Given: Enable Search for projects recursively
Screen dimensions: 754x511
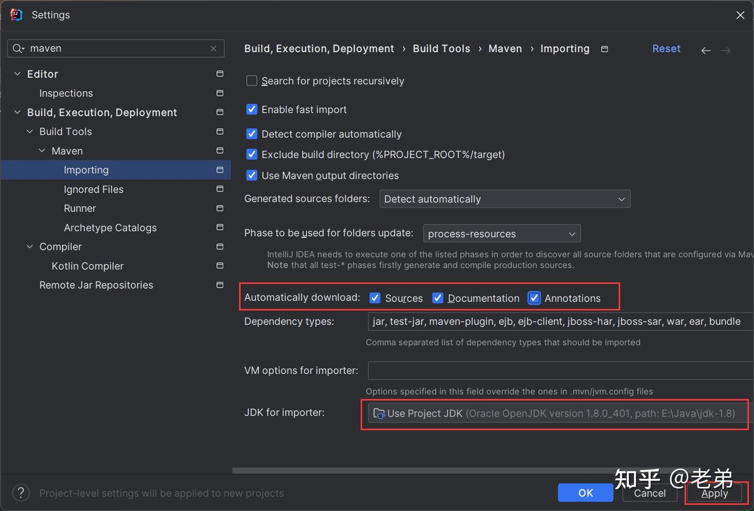Looking at the screenshot, I should coord(252,81).
